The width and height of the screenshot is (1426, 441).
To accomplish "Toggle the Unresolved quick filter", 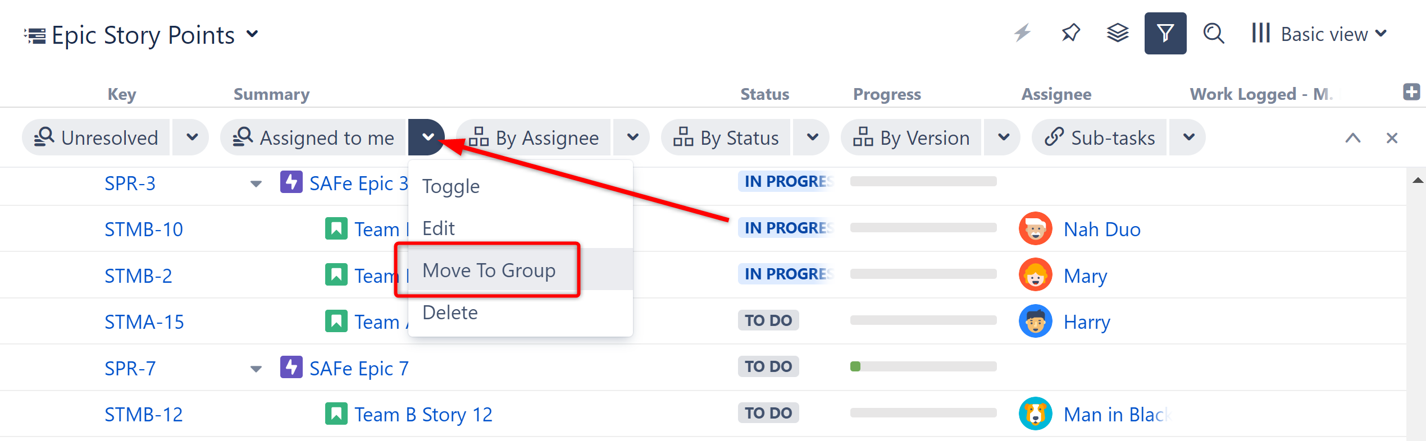I will (x=97, y=138).
